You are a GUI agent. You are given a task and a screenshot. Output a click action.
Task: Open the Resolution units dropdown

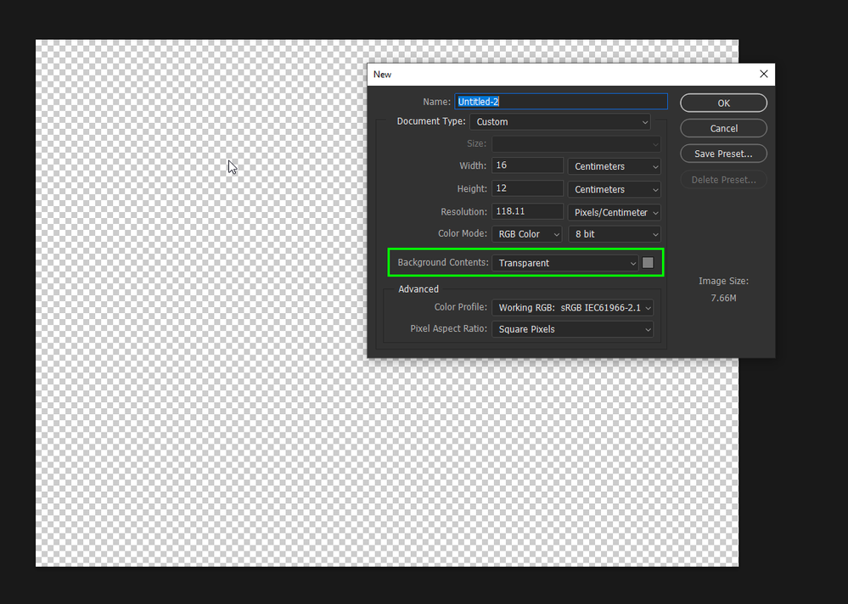coord(615,212)
